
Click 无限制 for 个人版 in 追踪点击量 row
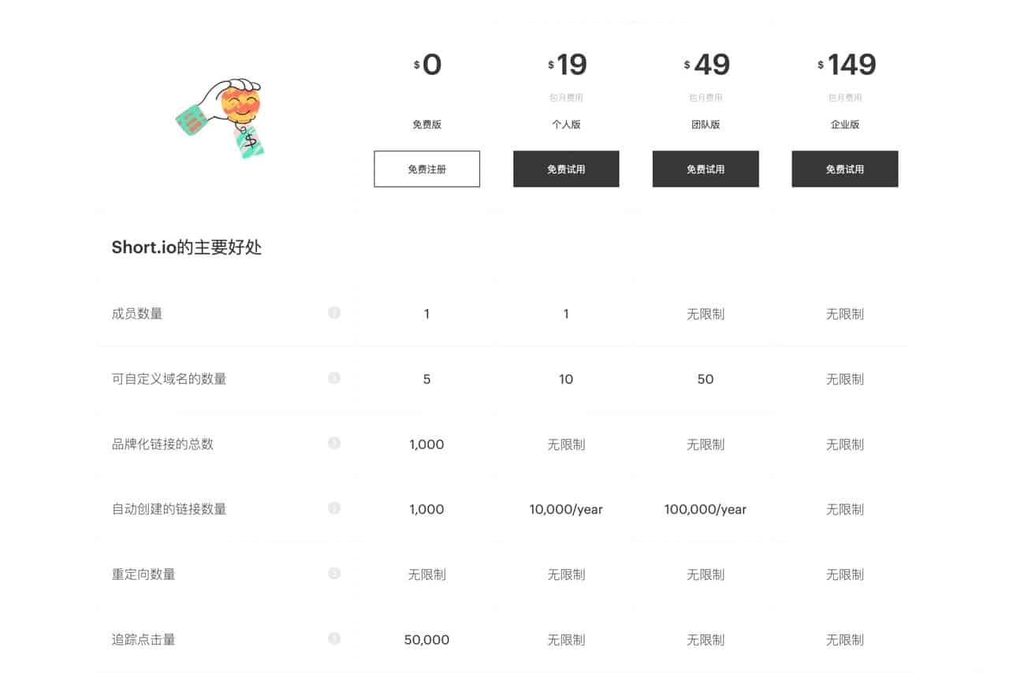coord(566,640)
